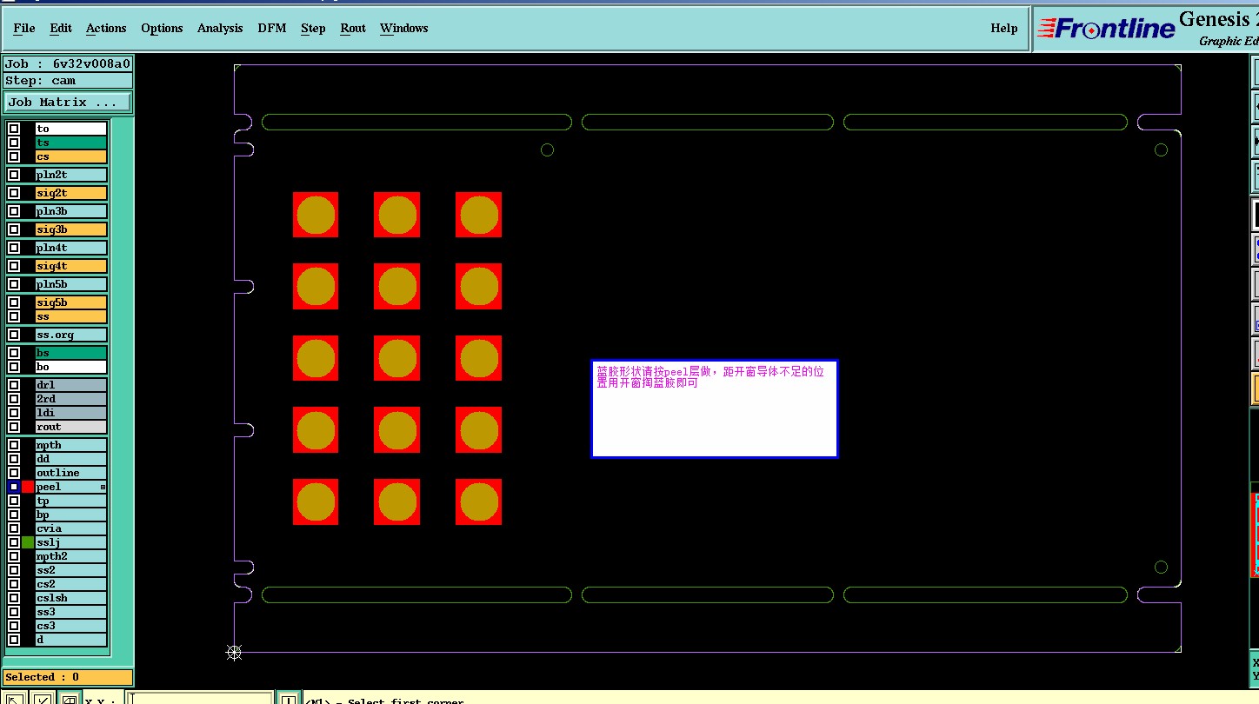Select the cs3 layer name

pos(71,626)
